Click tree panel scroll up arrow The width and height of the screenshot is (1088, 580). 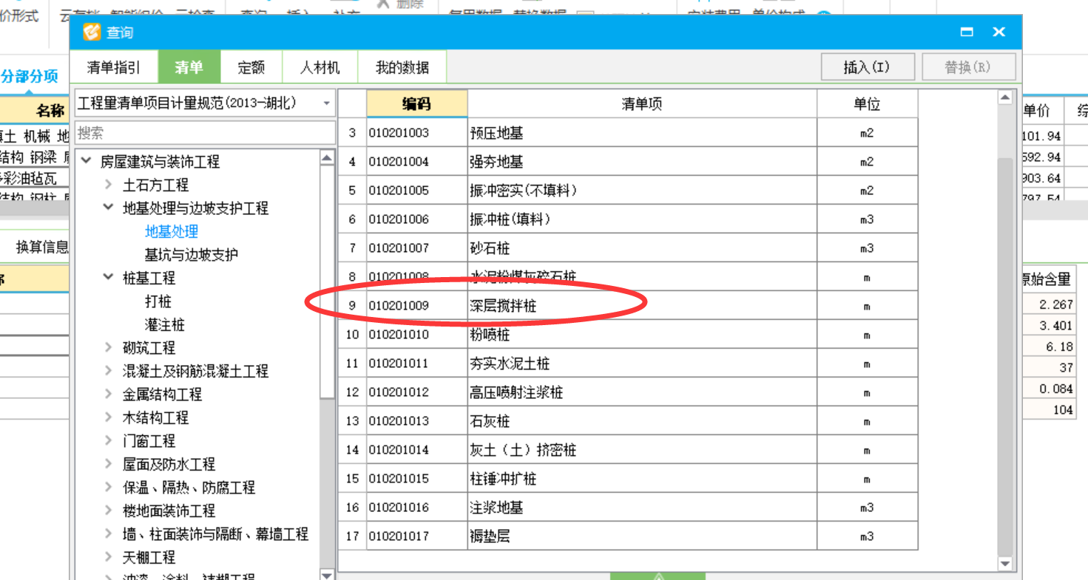(x=327, y=157)
